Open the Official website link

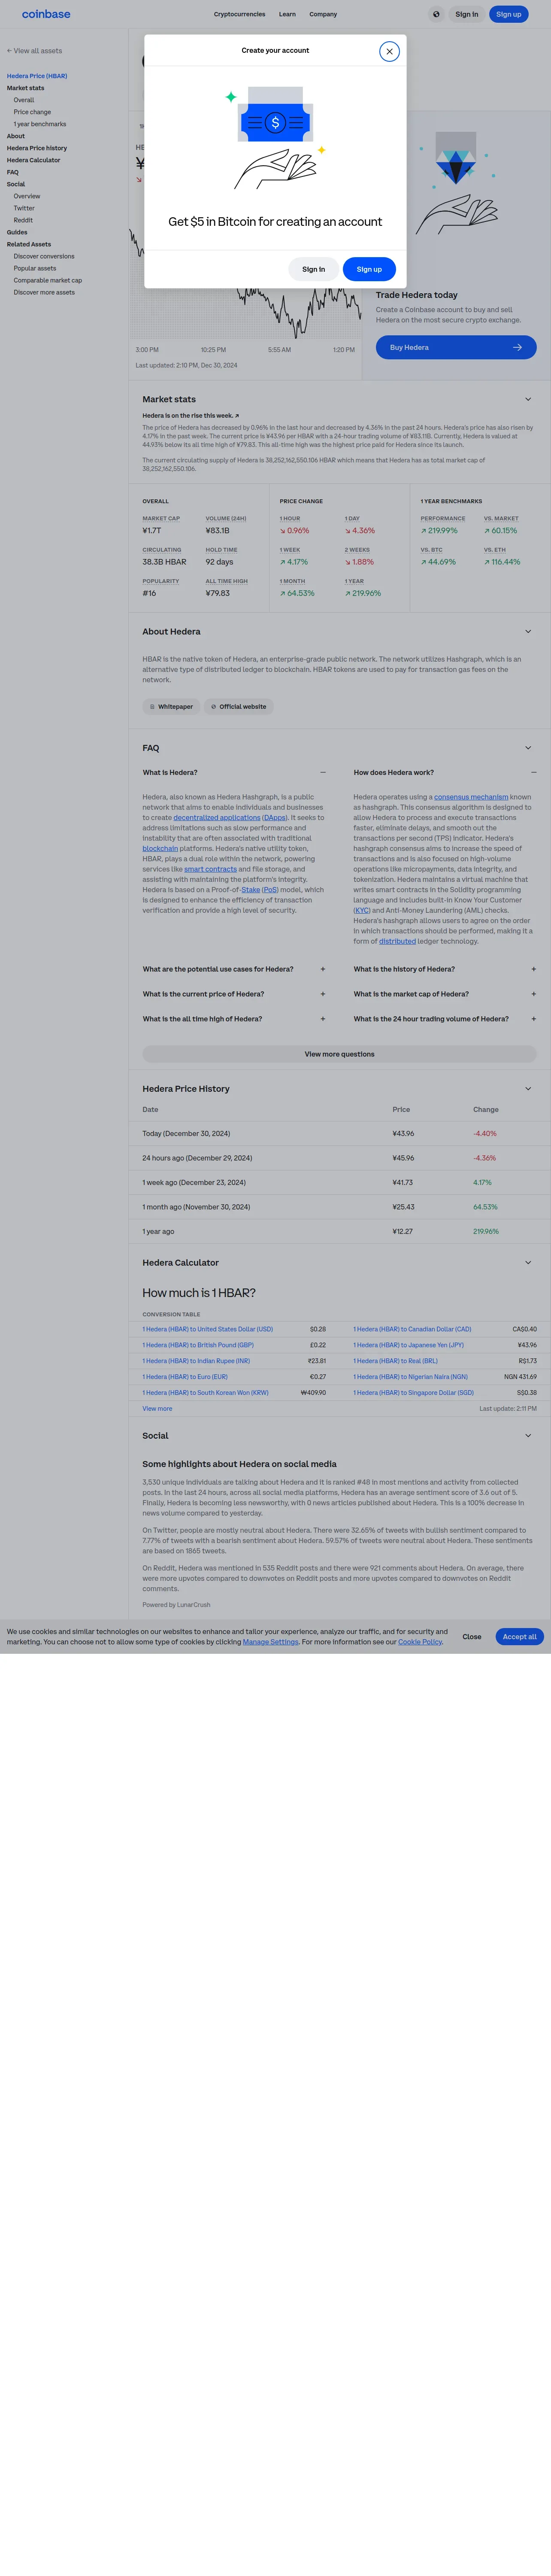tap(239, 706)
